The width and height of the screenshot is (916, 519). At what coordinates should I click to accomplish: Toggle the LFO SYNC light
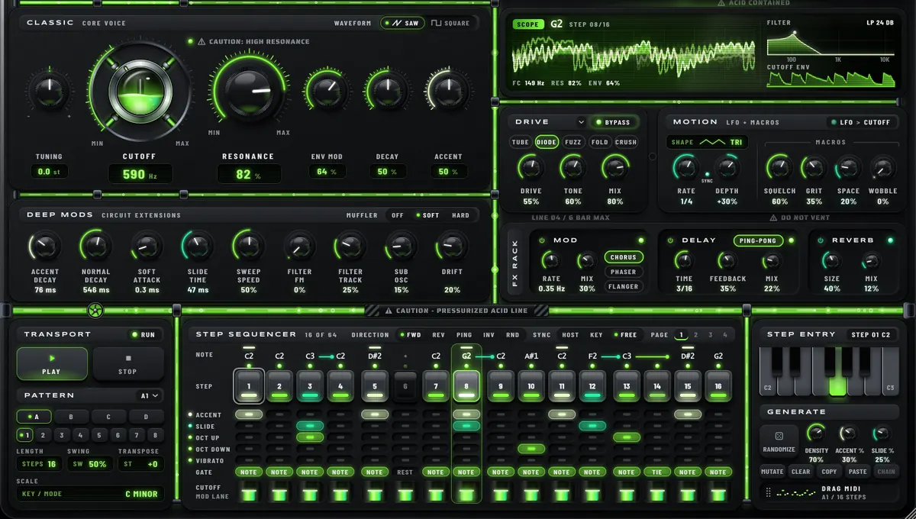point(707,175)
